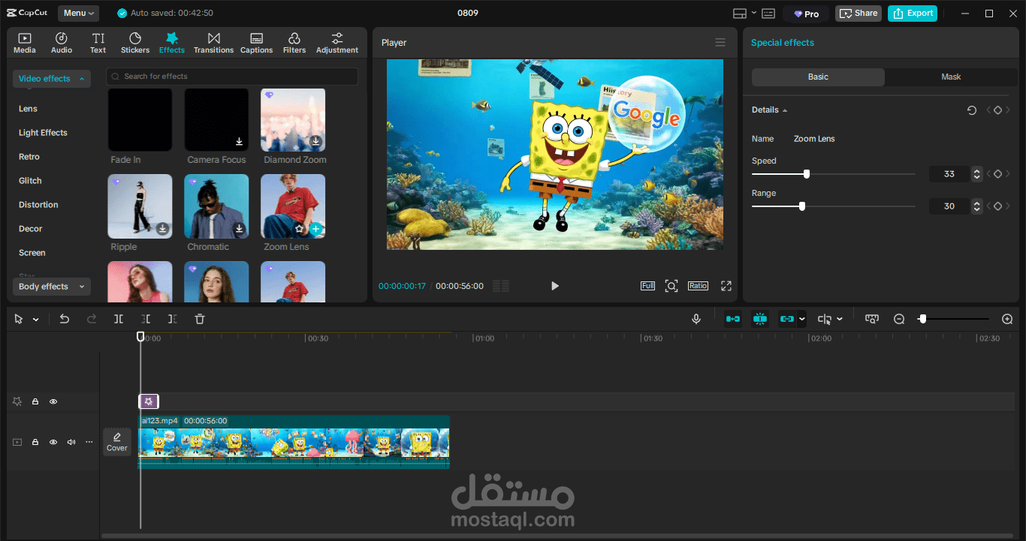Toggle main track magnet

[x=733, y=319]
